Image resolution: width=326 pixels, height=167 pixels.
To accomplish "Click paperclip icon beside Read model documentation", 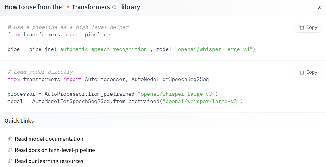I will click(10, 139).
